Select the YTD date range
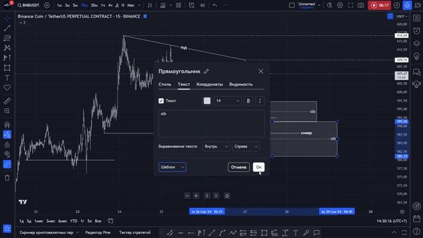 (x=73, y=221)
